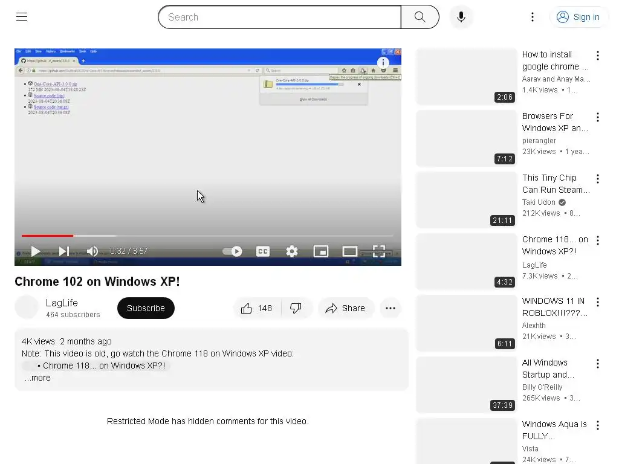Image resolution: width=619 pixels, height=464 pixels.
Task: Open 'All Windows Startup and...' video title
Action: 548,369
